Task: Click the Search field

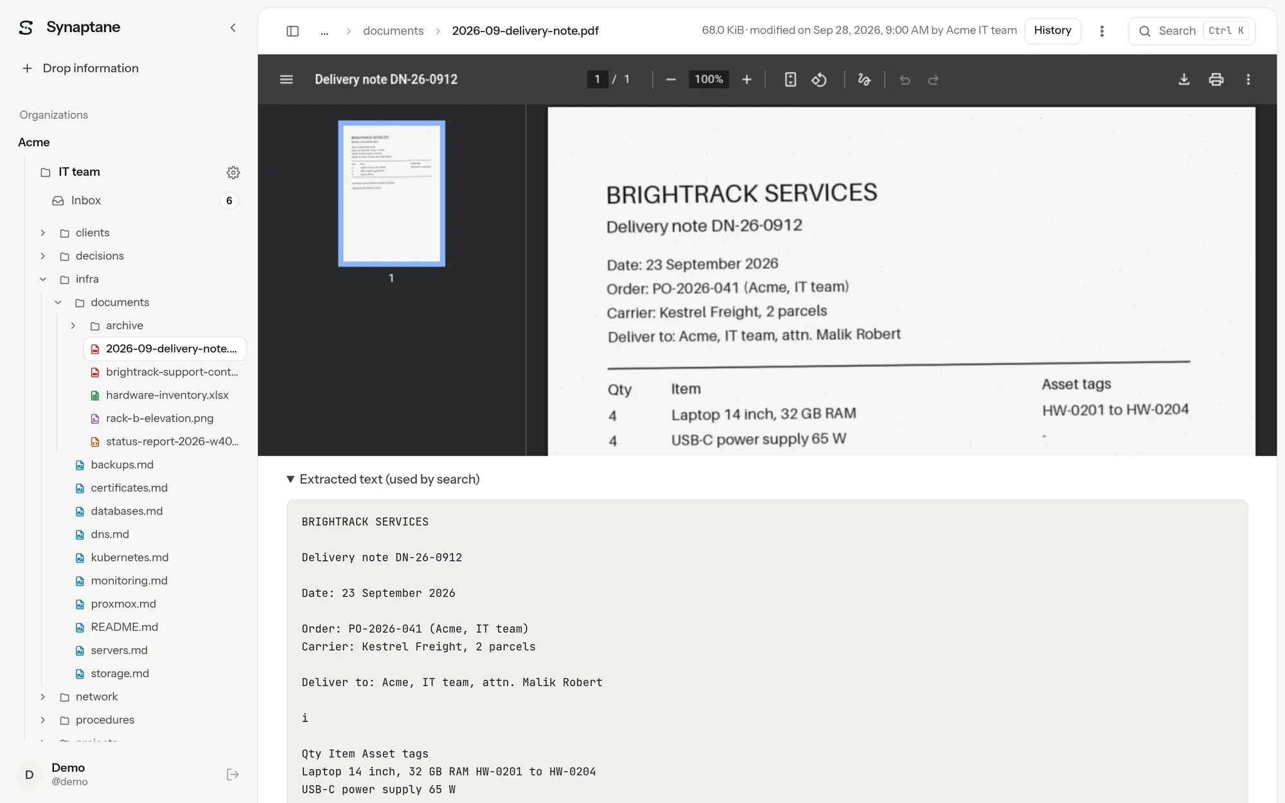Action: pyautogui.click(x=1191, y=31)
